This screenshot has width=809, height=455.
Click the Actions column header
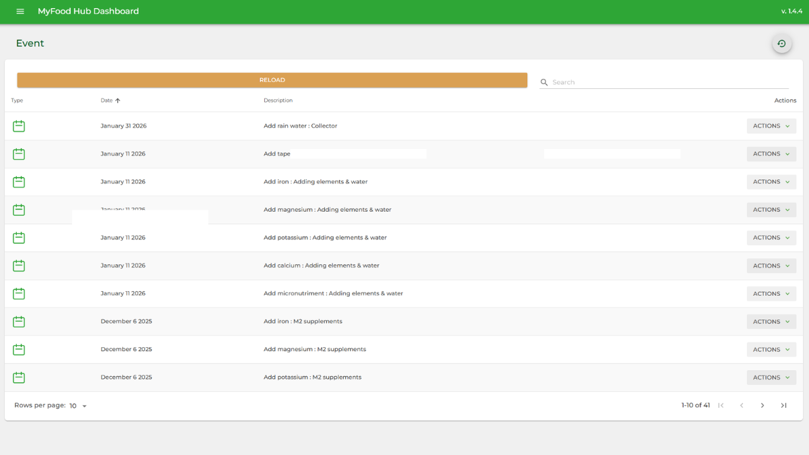point(785,100)
